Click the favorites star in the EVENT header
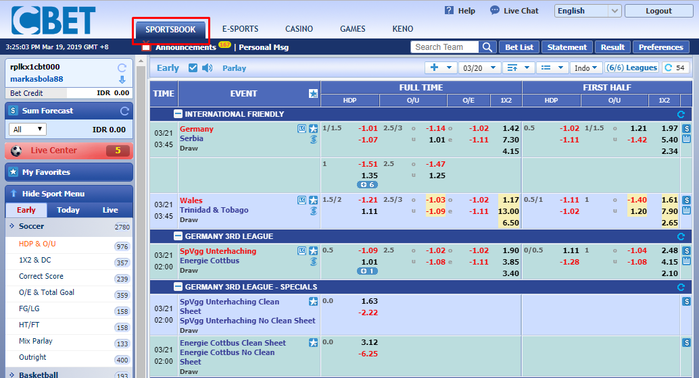Image resolution: width=699 pixels, height=378 pixels. coord(314,94)
